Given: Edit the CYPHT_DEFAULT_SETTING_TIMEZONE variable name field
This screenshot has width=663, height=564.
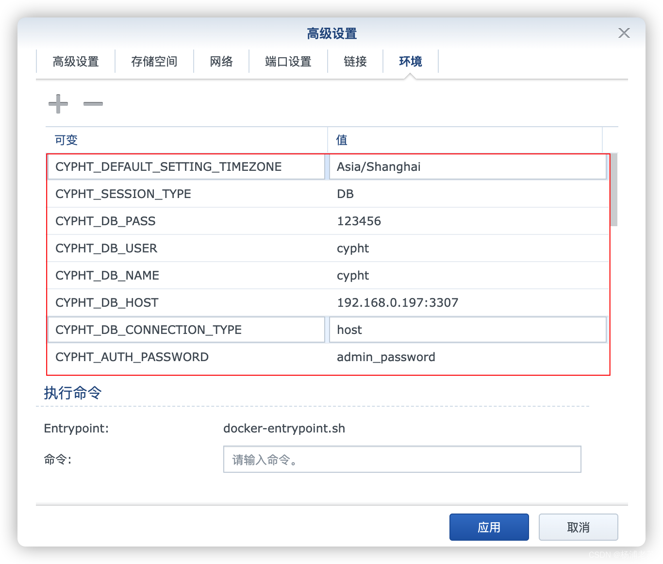Looking at the screenshot, I should (x=186, y=167).
